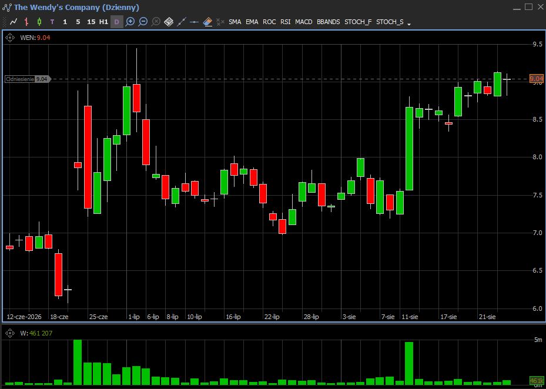Click the tall volume bar at 11-sie
546x389 pixels.
point(409,364)
